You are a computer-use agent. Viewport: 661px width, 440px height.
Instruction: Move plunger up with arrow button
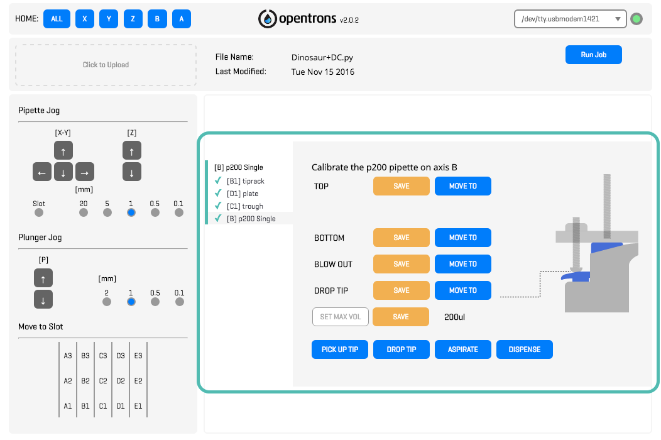pos(43,278)
